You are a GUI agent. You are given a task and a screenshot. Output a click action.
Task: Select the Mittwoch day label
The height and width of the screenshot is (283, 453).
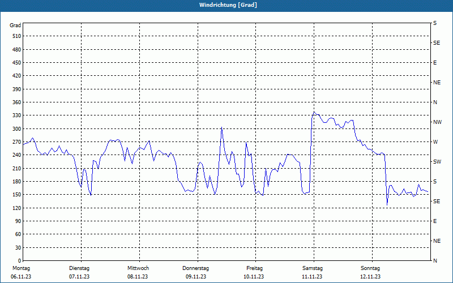click(138, 268)
